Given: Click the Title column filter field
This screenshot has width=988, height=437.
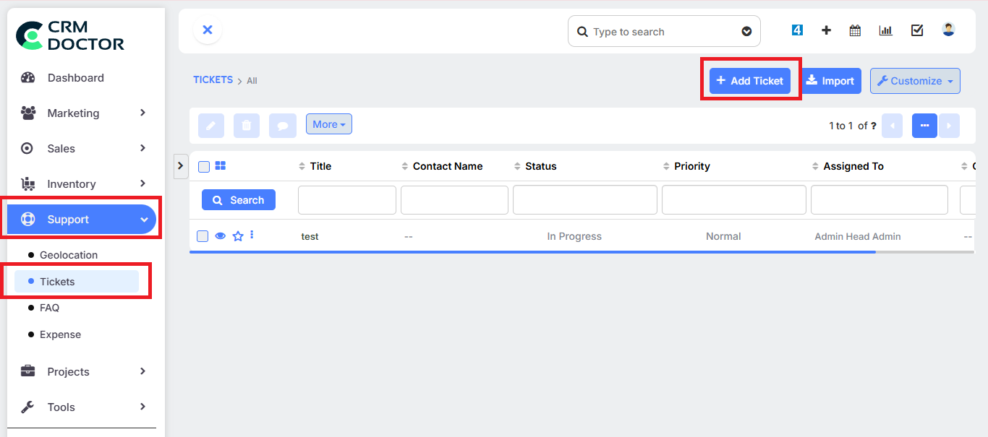Looking at the screenshot, I should [x=347, y=200].
